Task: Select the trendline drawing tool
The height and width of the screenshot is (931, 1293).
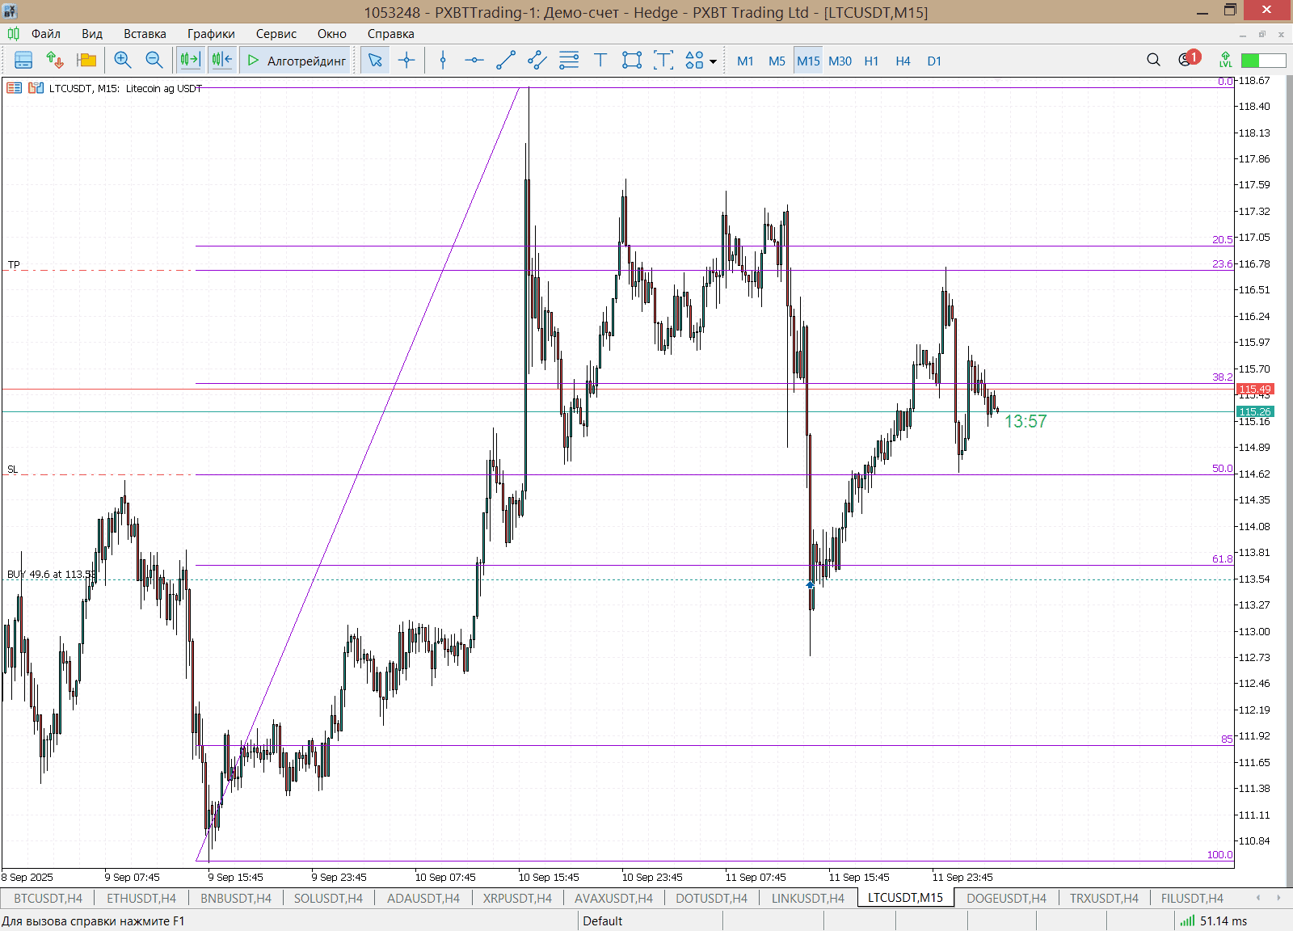Action: tap(506, 61)
